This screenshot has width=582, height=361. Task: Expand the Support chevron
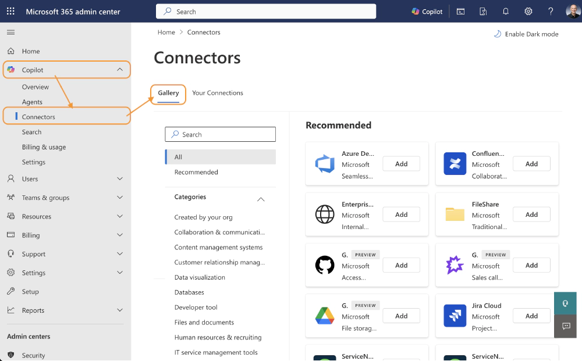(120, 253)
